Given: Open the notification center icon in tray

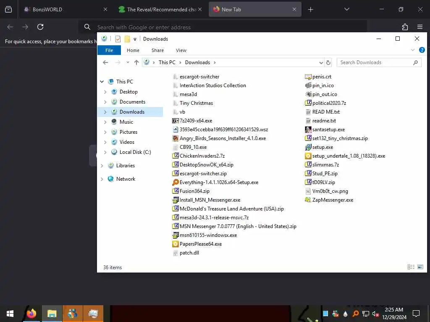Looking at the screenshot, I should pyautogui.click(x=416, y=314).
